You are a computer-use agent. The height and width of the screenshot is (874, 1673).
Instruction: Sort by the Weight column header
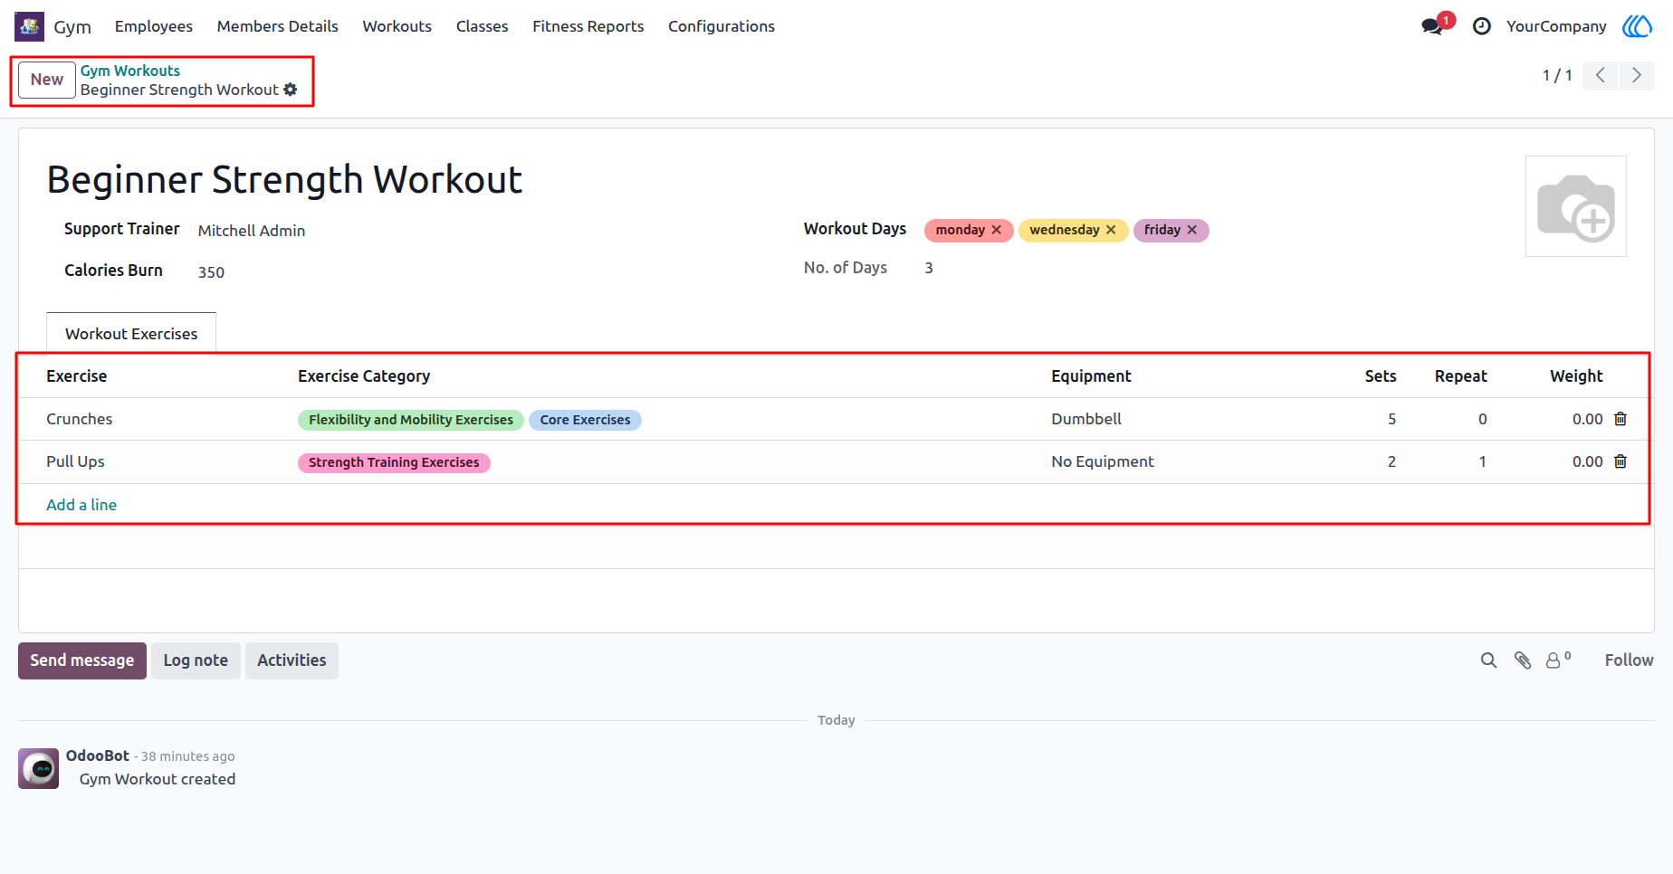click(x=1576, y=376)
